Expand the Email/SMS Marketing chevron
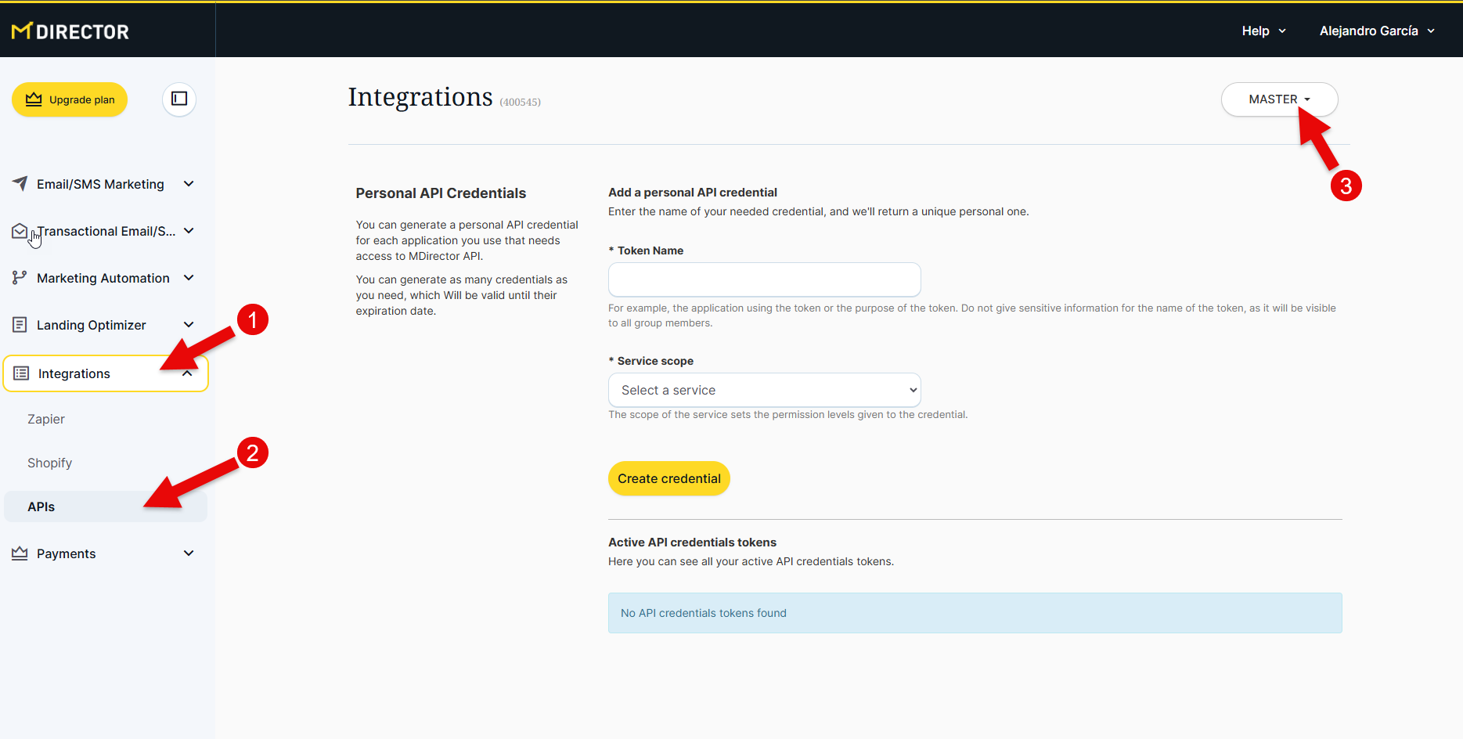Image resolution: width=1463 pixels, height=739 pixels. [x=189, y=184]
